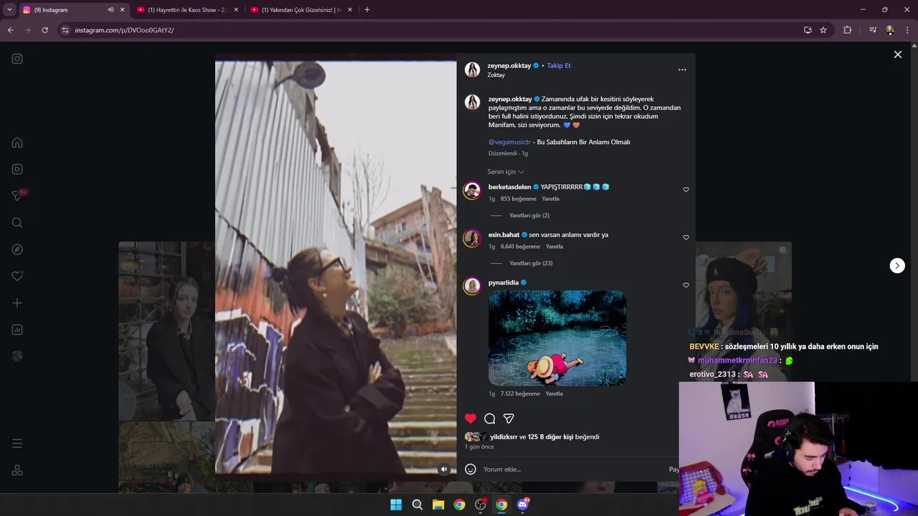Open Search in Instagram sidebar
This screenshot has width=918, height=516.
pyautogui.click(x=17, y=223)
